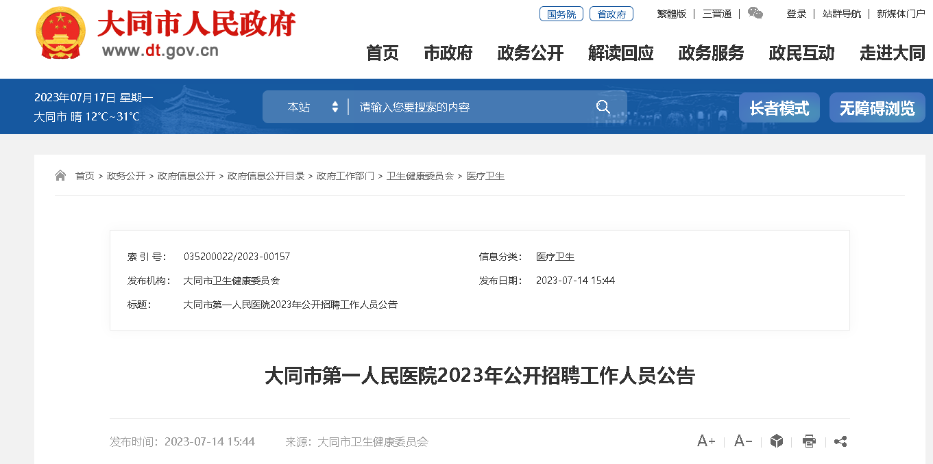Print the article with printer icon
Viewport: 933px width, 464px height.
[x=809, y=441]
